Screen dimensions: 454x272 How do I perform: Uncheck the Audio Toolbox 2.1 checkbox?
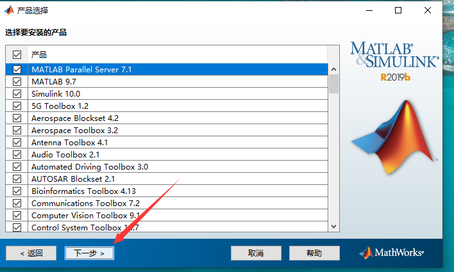coord(17,154)
